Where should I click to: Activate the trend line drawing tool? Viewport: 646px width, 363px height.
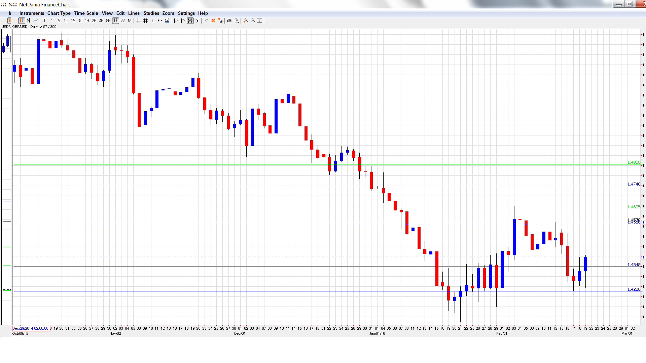pyautogui.click(x=206, y=21)
